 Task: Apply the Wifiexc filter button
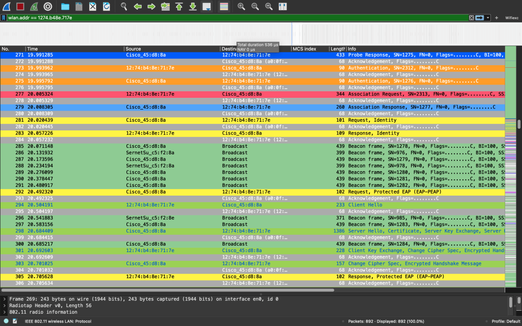tap(511, 18)
